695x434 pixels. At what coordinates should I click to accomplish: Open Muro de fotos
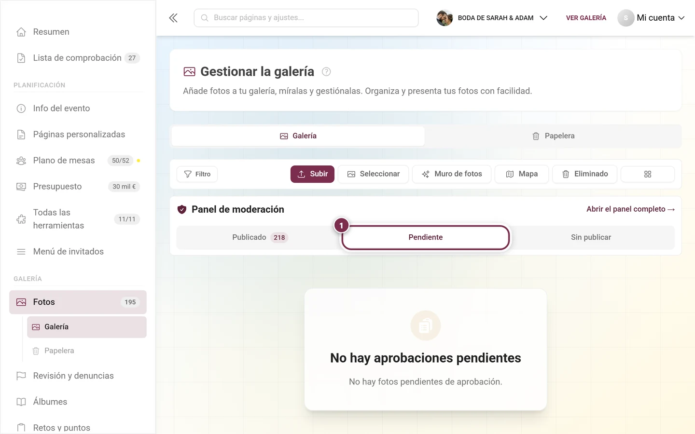point(452,174)
